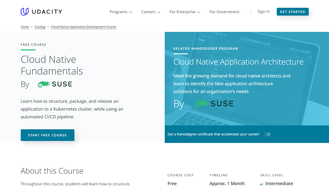Click the Approx. 1 Month timeline value
Viewport: 329px width, 187px height.
(x=227, y=184)
